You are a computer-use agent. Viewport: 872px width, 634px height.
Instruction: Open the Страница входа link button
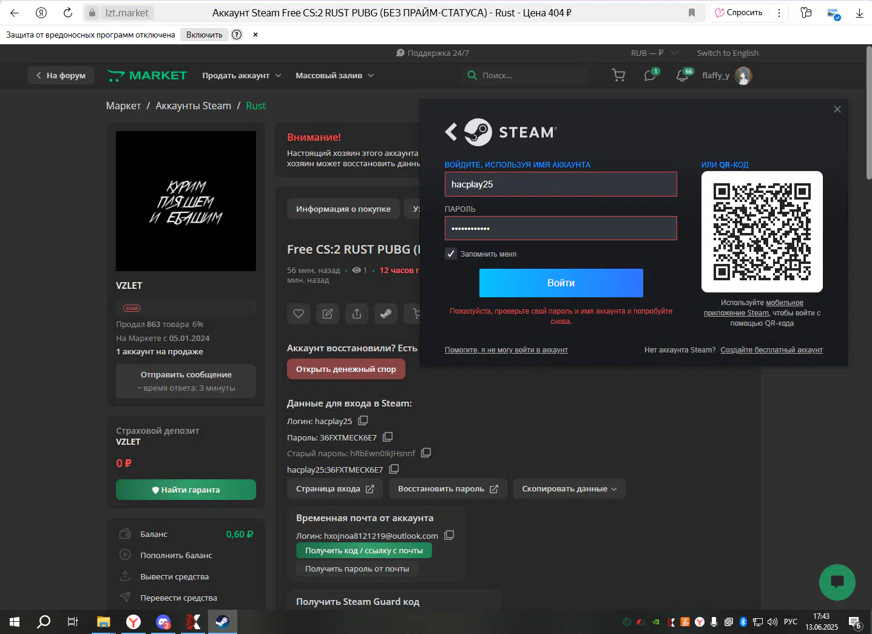334,488
